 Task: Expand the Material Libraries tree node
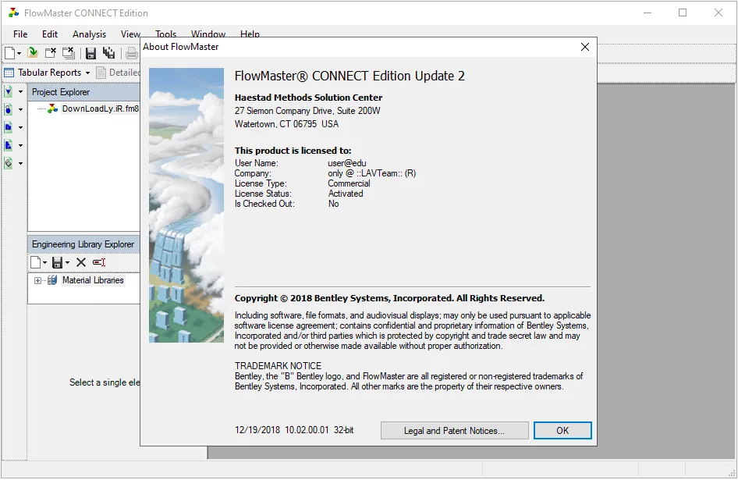[x=37, y=280]
